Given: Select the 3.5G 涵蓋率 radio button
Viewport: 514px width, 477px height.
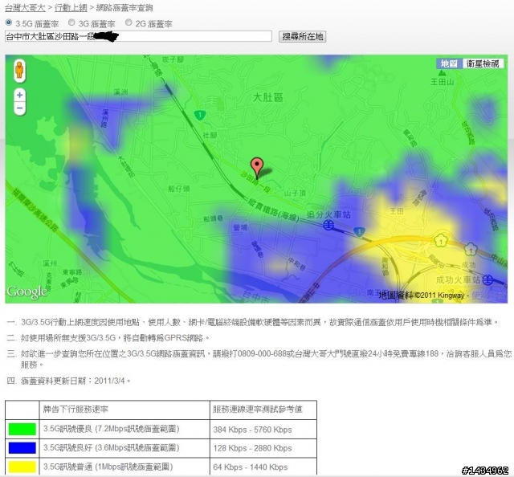Looking at the screenshot, I should point(9,22).
